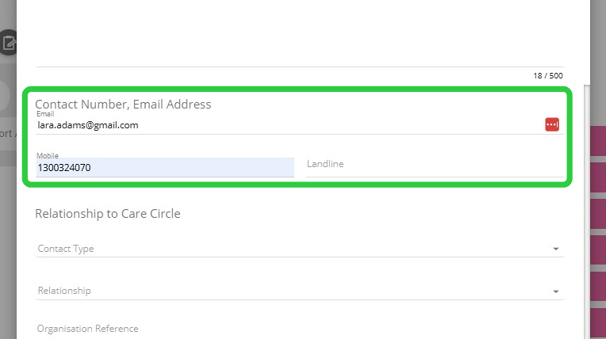This screenshot has height=339, width=606.
Task: Click the 18 / 500 character counter
Action: [547, 76]
